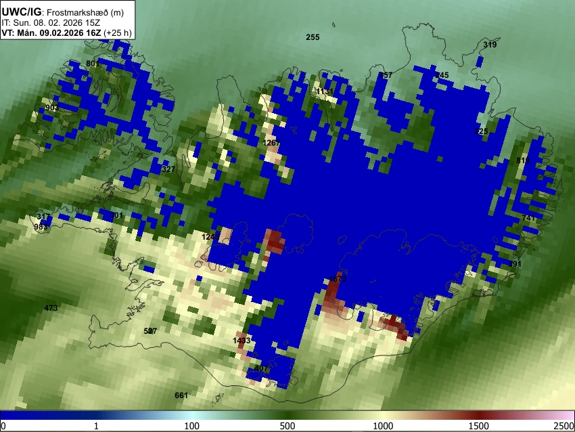Click the 1000 label on the color scale
The height and width of the screenshot is (432, 575).
(383, 426)
